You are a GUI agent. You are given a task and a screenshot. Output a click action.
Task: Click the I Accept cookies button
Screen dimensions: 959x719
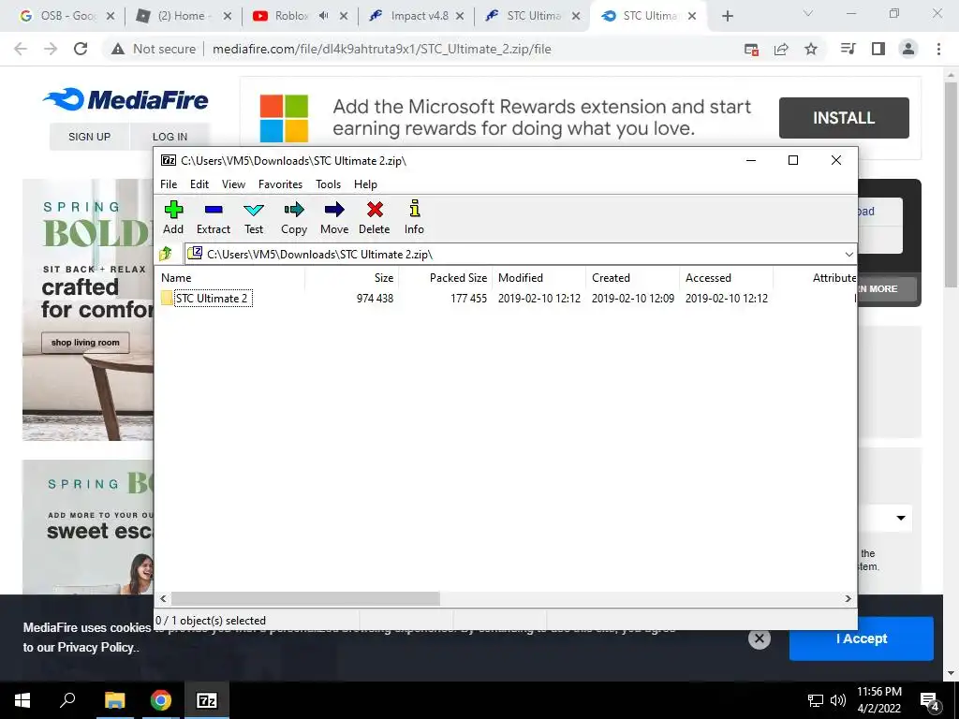coord(862,638)
